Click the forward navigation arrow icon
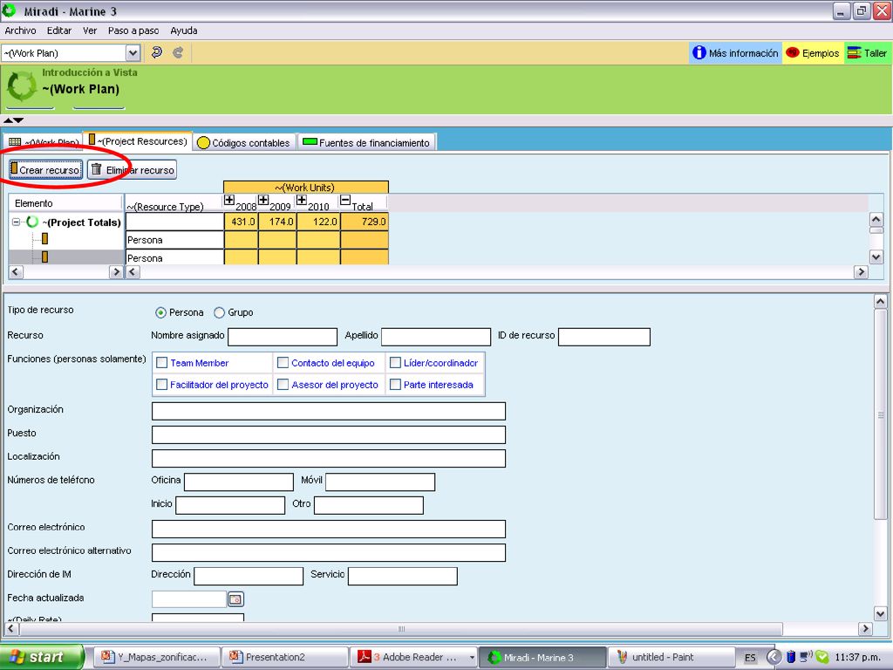Viewport: 893px width, 670px height. click(178, 53)
